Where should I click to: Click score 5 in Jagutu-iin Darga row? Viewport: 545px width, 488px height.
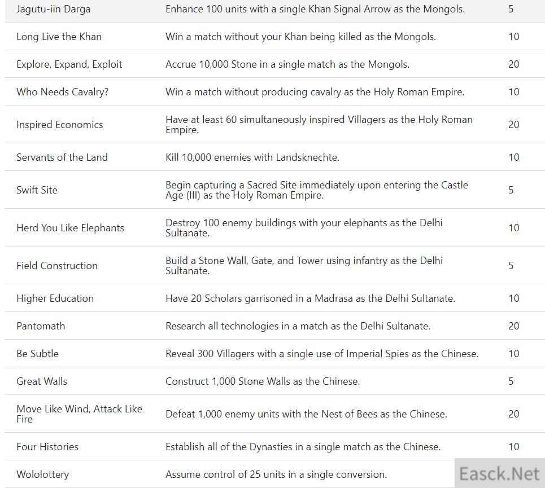point(511,9)
